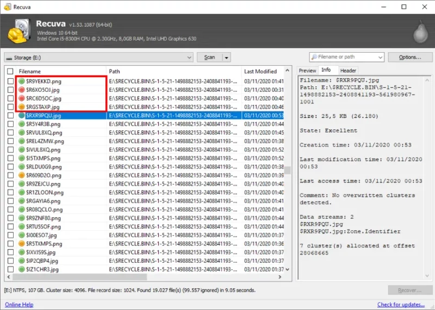435x310 pixels.
Task: Click the magnifier icon in the filter box
Action: [x=314, y=57]
